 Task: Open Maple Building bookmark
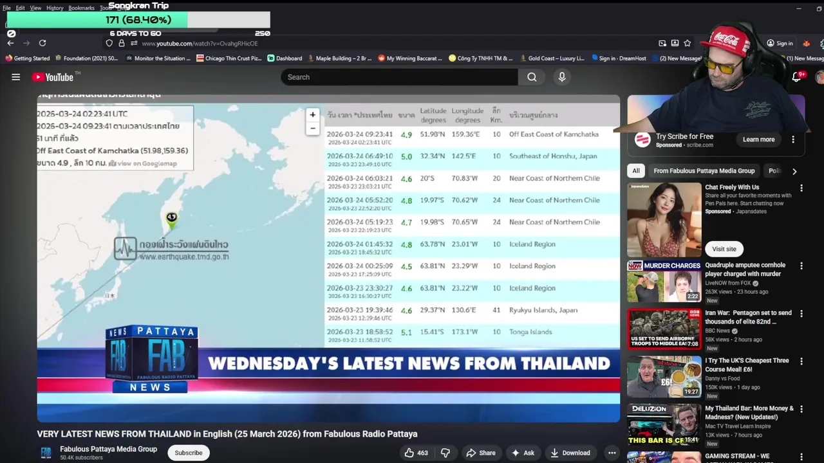339,59
